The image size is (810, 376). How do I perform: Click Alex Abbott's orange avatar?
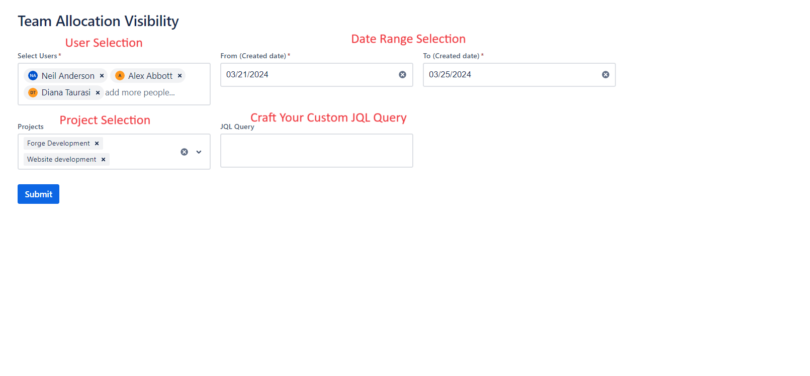[x=120, y=76]
